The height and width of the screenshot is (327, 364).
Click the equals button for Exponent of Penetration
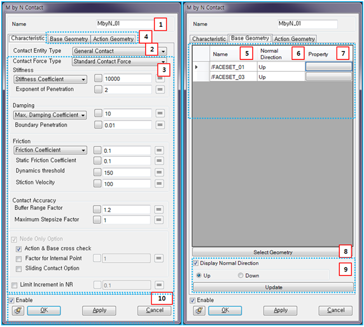tap(160, 90)
